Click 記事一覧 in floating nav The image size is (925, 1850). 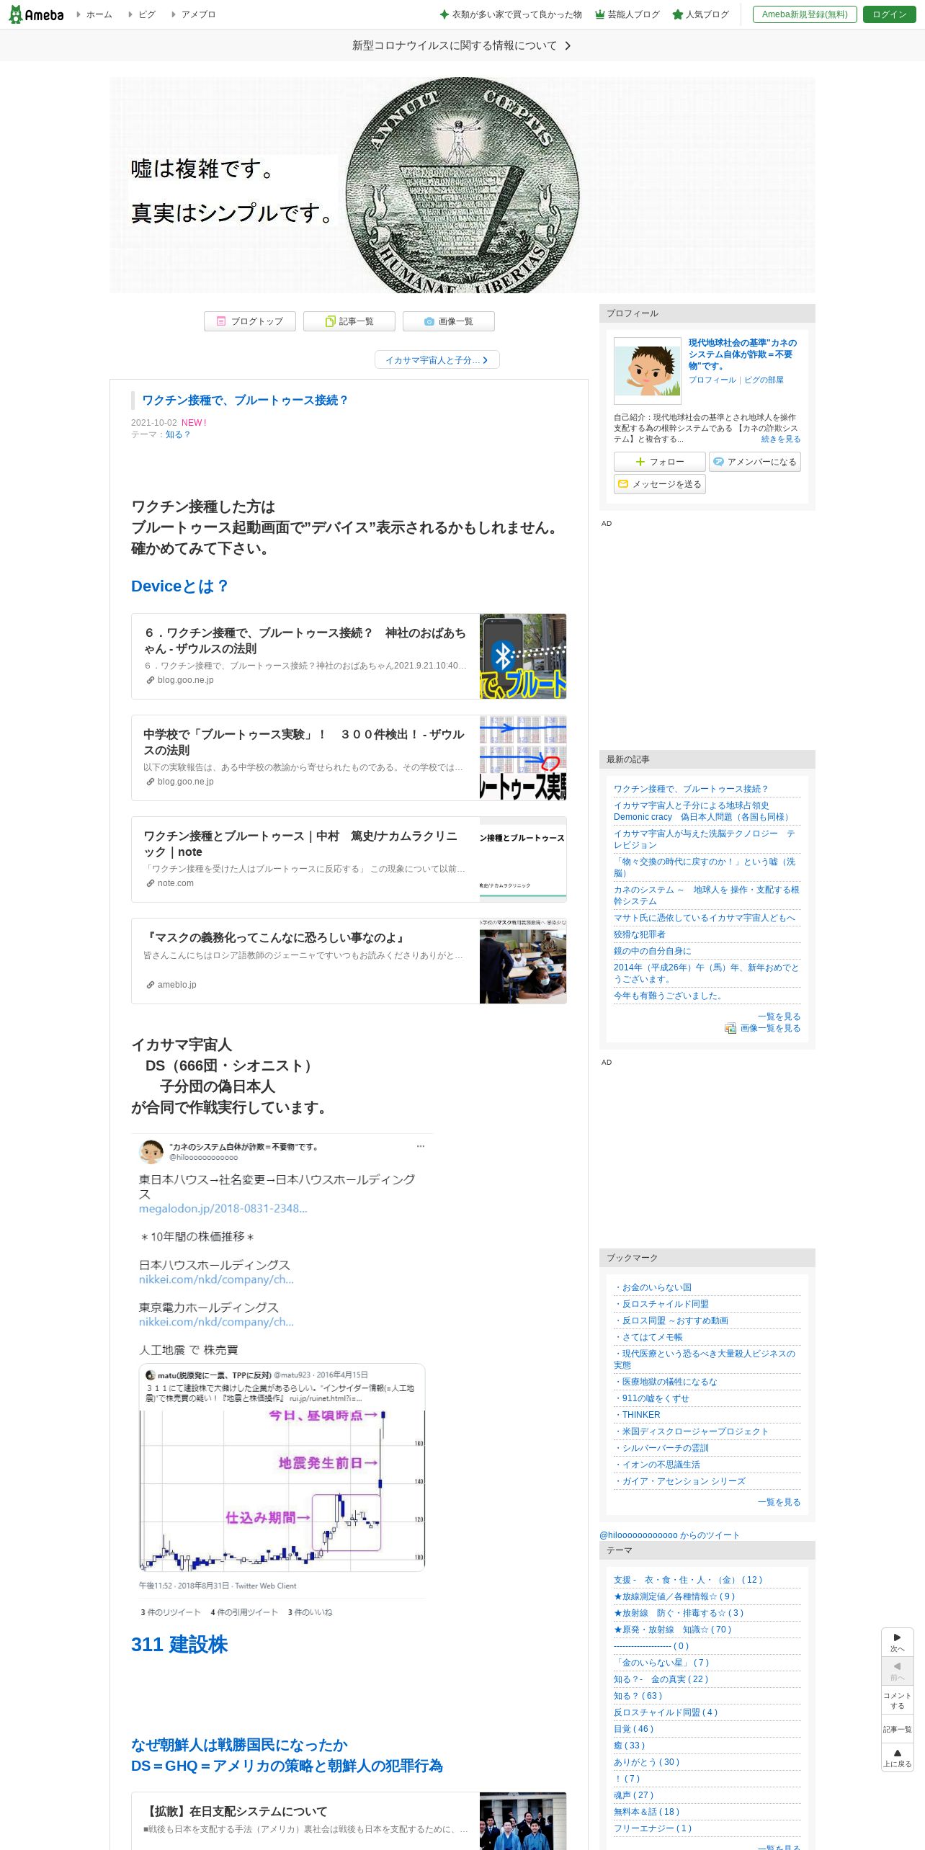pos(898,1729)
